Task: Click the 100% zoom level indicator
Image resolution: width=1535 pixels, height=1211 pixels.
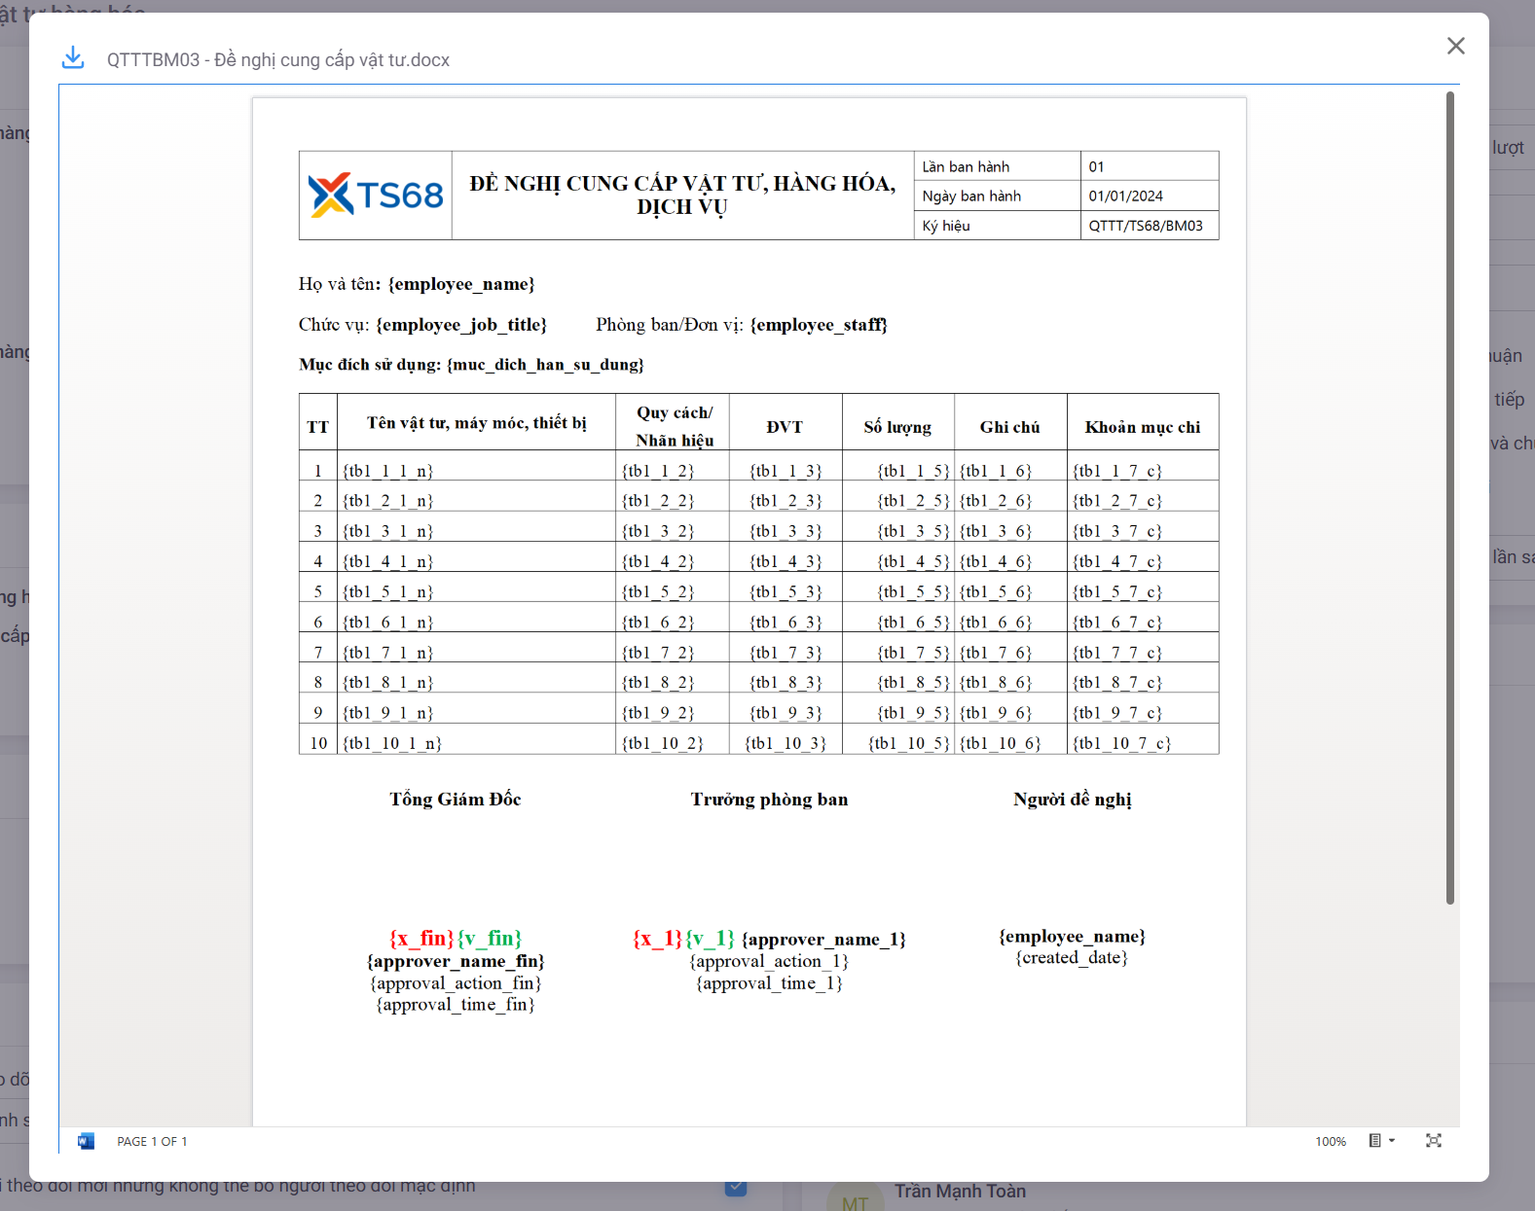Action: [1330, 1142]
